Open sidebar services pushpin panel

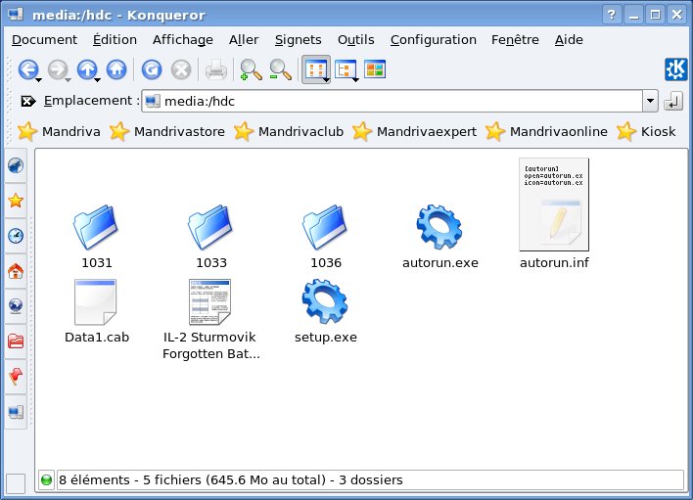(16, 377)
